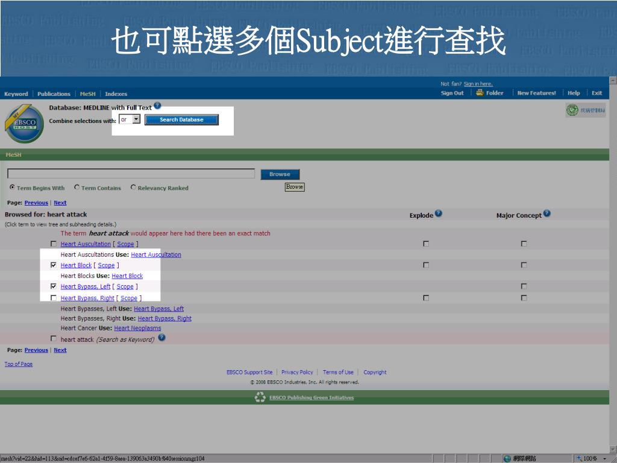Enable Major Concept for Heart Block
This screenshot has width=617, height=463.
pos(524,265)
